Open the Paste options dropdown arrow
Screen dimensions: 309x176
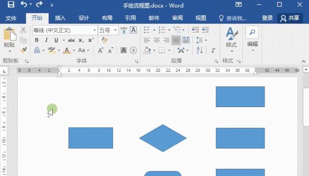click(10, 52)
